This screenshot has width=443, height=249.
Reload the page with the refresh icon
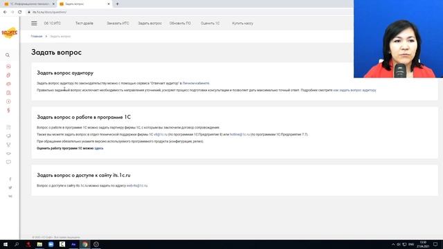click(x=20, y=12)
